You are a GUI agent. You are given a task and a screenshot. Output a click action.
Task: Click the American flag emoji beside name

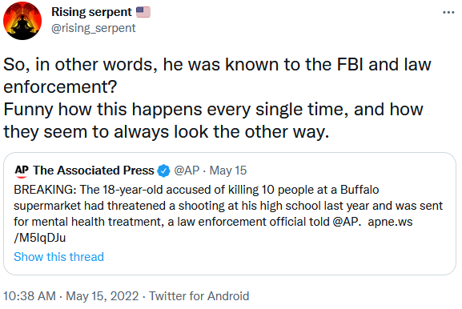coord(143,12)
